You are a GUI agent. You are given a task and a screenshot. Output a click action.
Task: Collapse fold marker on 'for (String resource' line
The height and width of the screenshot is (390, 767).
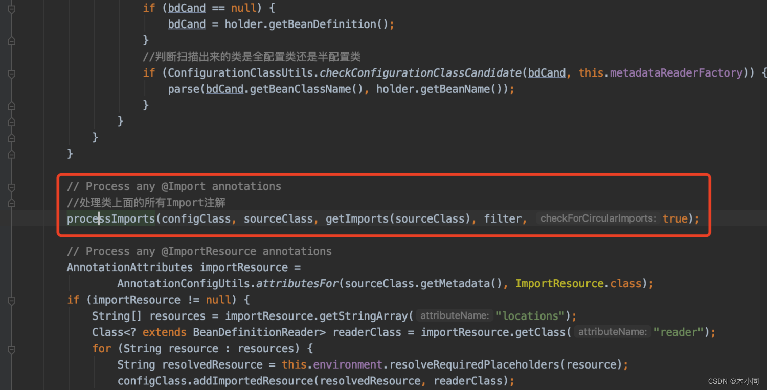tap(11, 349)
